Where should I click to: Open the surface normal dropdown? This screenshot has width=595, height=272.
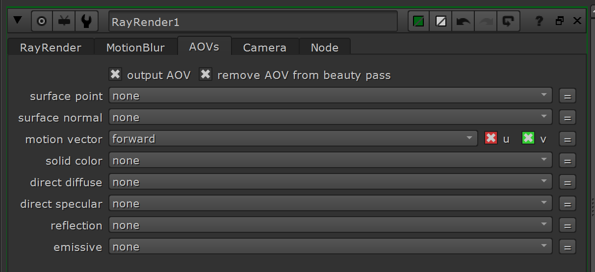pyautogui.click(x=330, y=117)
